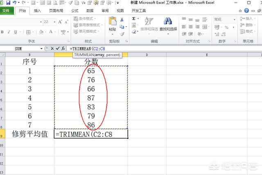Click the Help question mark icon
This screenshot has width=262, height=175.
pos(246,11)
